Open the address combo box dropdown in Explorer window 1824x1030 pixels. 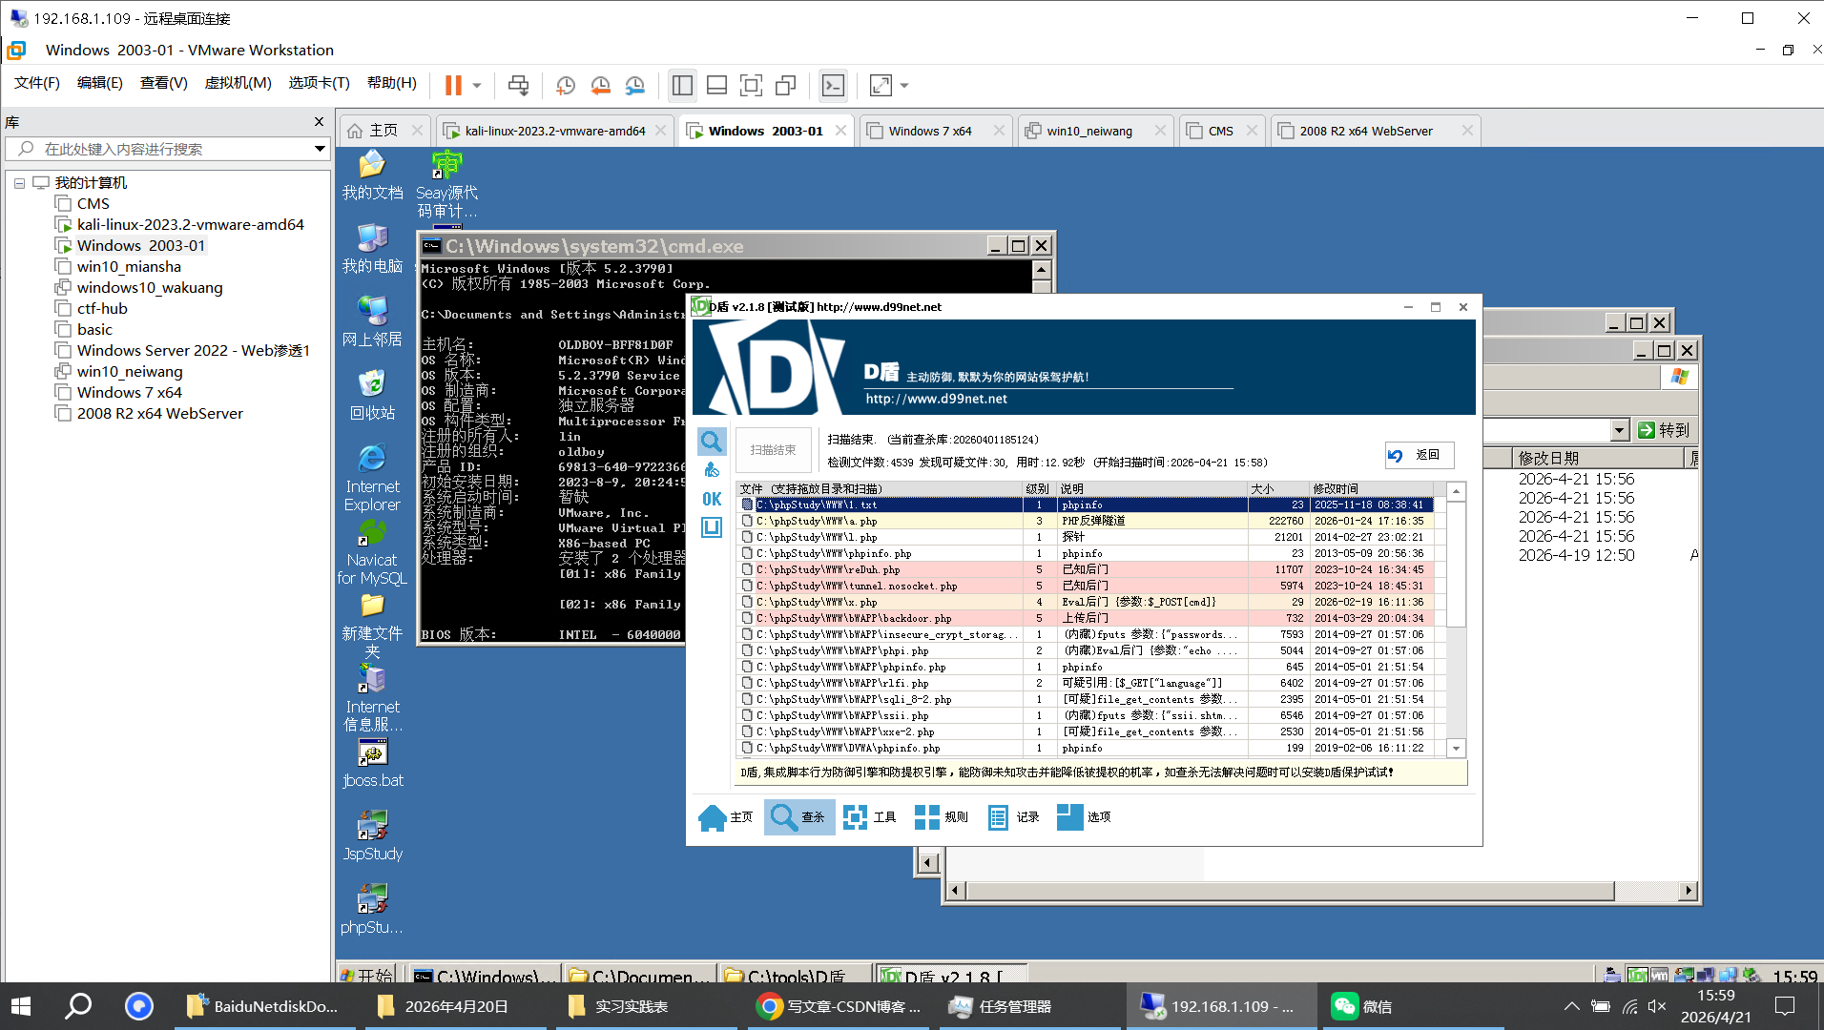(x=1619, y=430)
